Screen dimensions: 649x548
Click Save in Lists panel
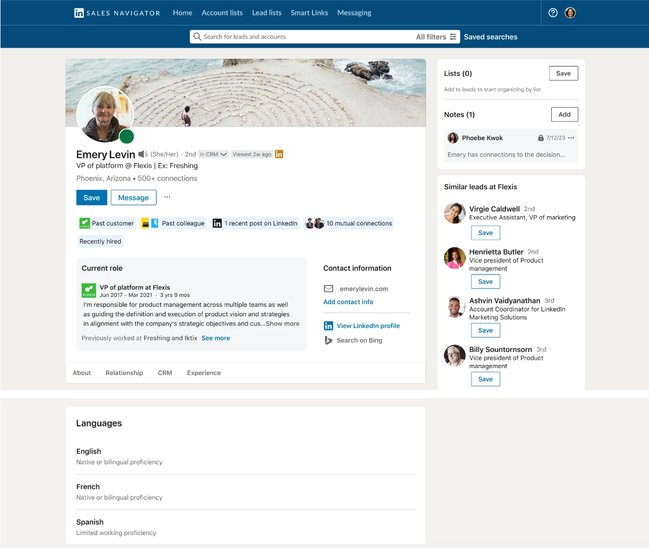tap(563, 73)
